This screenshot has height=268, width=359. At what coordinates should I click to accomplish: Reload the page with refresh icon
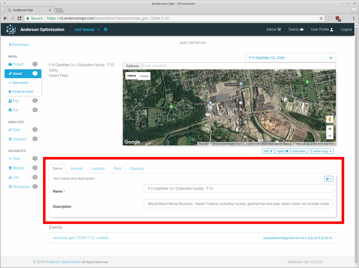20,18
